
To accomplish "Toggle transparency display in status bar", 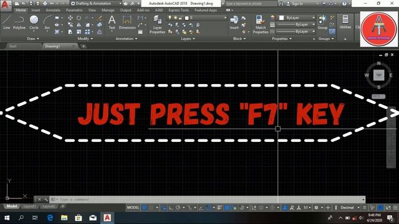I will (227, 207).
